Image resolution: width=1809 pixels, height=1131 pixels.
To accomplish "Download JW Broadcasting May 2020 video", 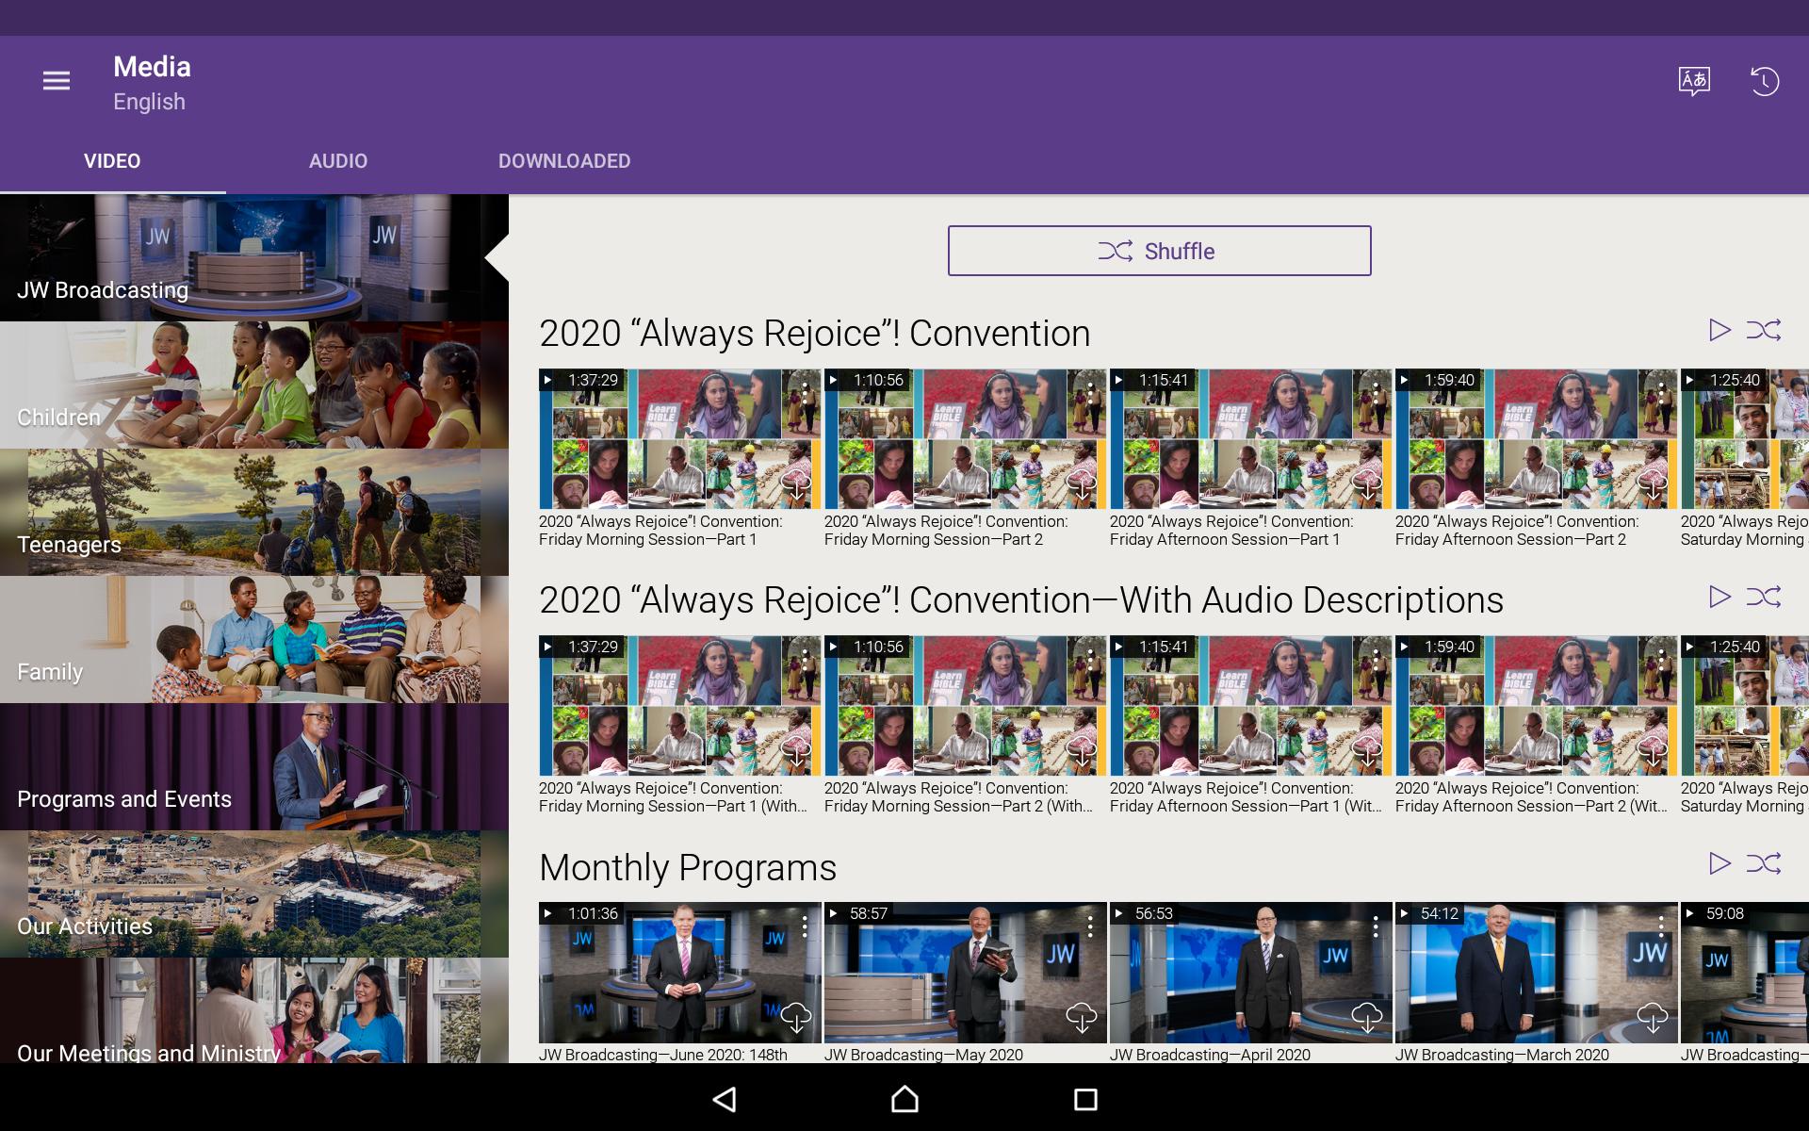I will [1082, 1018].
